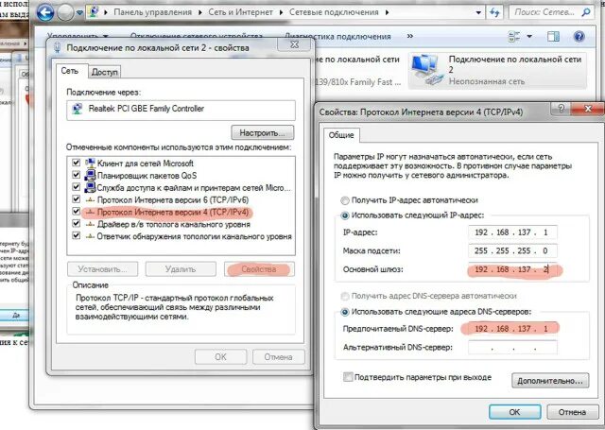This screenshot has height=430, width=605.
Task: Click Отмена in TCP/IPv4 properties dialog
Action: [572, 412]
